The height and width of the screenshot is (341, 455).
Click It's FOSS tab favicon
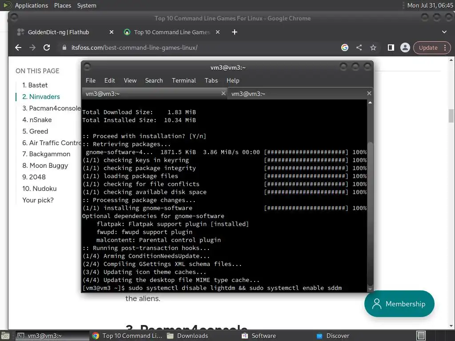[x=127, y=32]
